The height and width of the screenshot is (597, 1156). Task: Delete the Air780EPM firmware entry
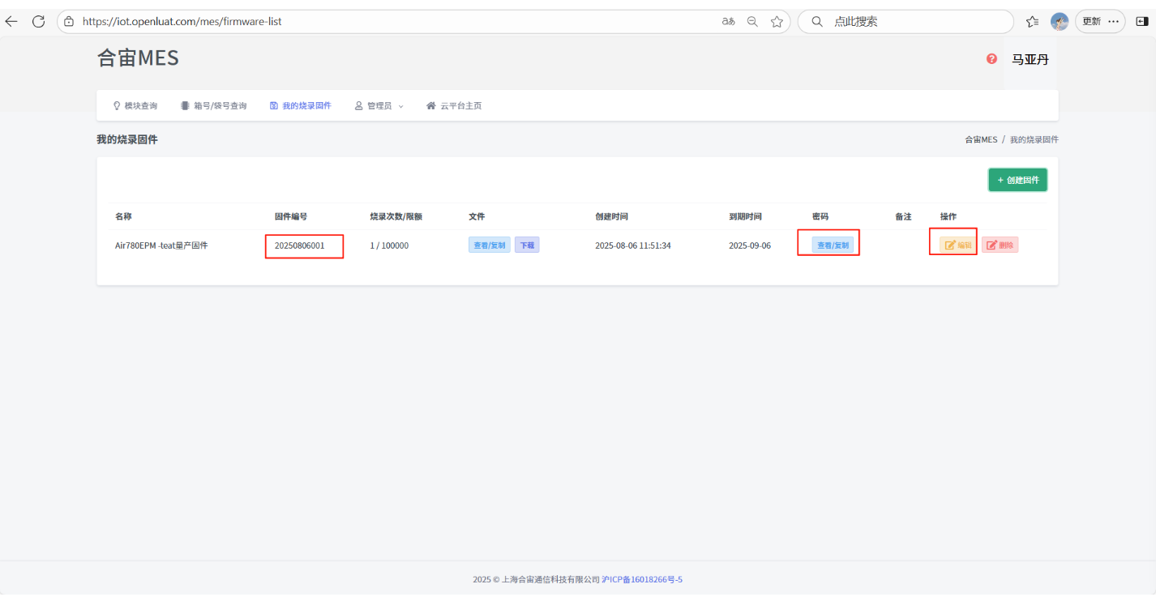[1000, 245]
